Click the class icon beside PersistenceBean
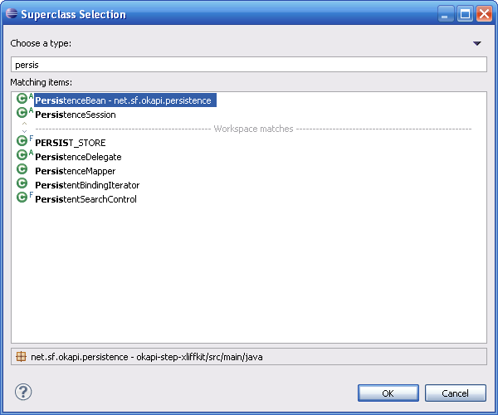 pos(22,99)
